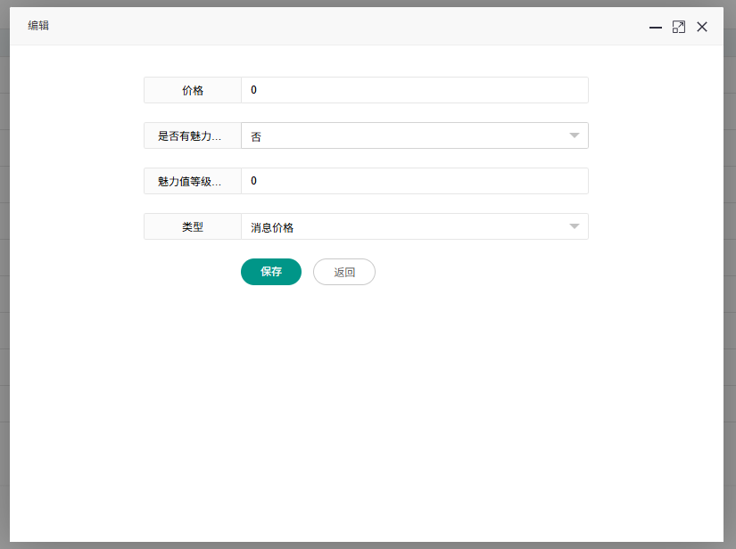This screenshot has height=549, width=736.
Task: Select the 否 value in 是否有魅力 field
Action: [x=401, y=135]
